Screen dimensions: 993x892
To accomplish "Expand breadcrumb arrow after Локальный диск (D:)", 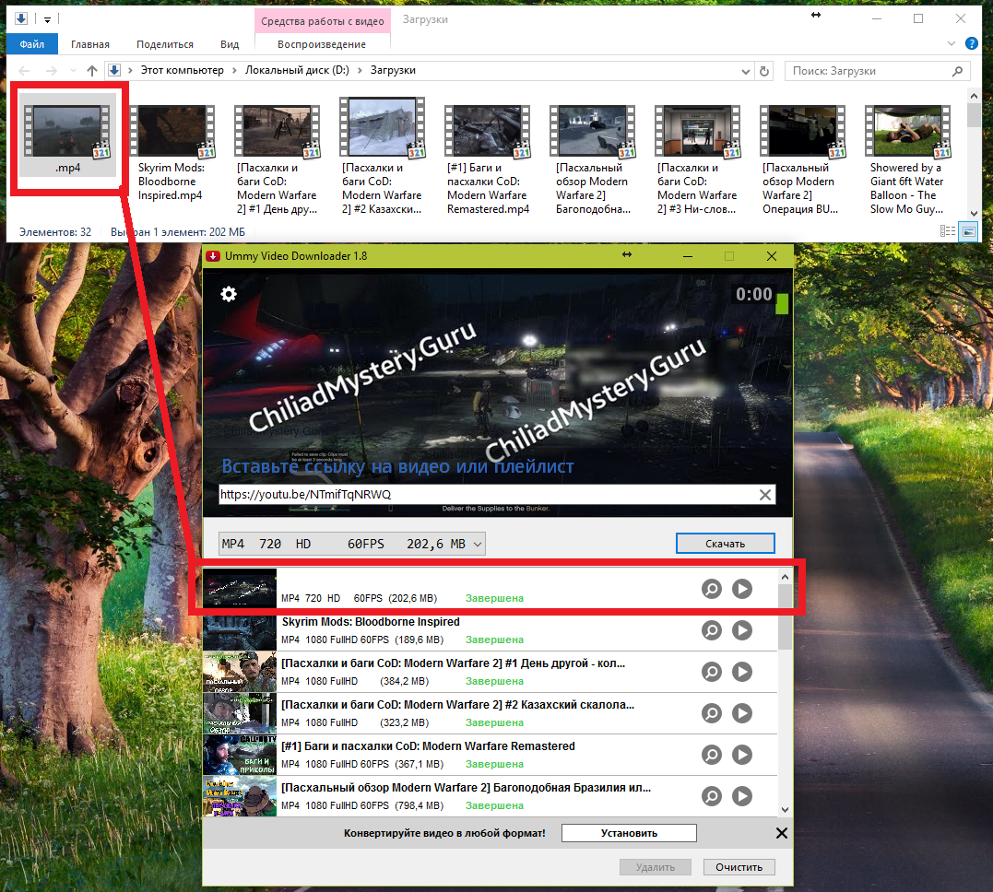I will (x=360, y=70).
